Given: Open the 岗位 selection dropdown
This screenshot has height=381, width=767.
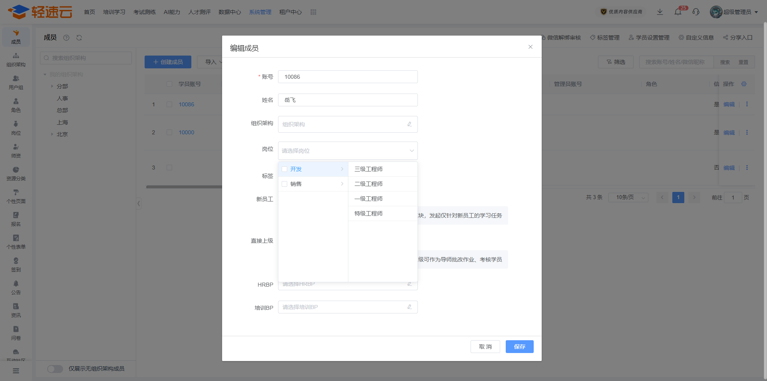Looking at the screenshot, I should tap(348, 151).
